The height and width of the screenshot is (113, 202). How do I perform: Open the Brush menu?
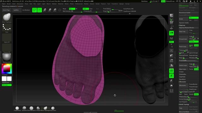click(9, 4)
